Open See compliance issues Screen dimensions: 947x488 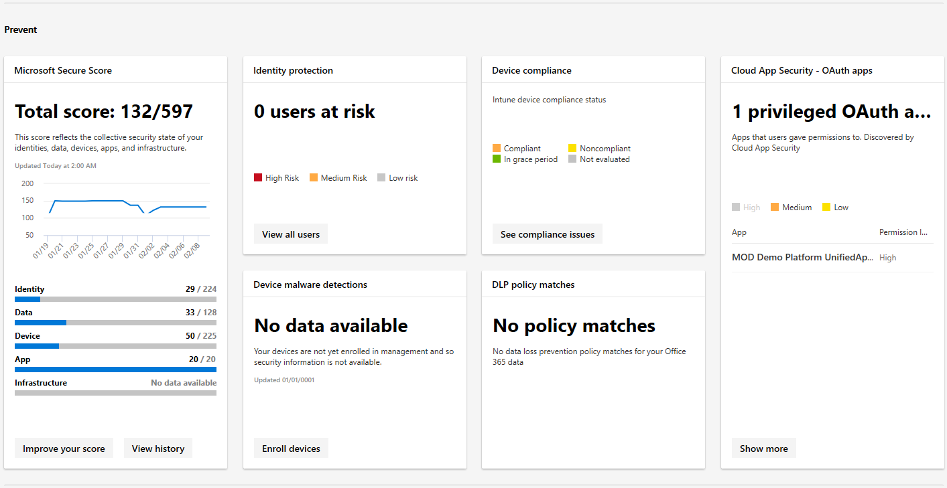[548, 234]
